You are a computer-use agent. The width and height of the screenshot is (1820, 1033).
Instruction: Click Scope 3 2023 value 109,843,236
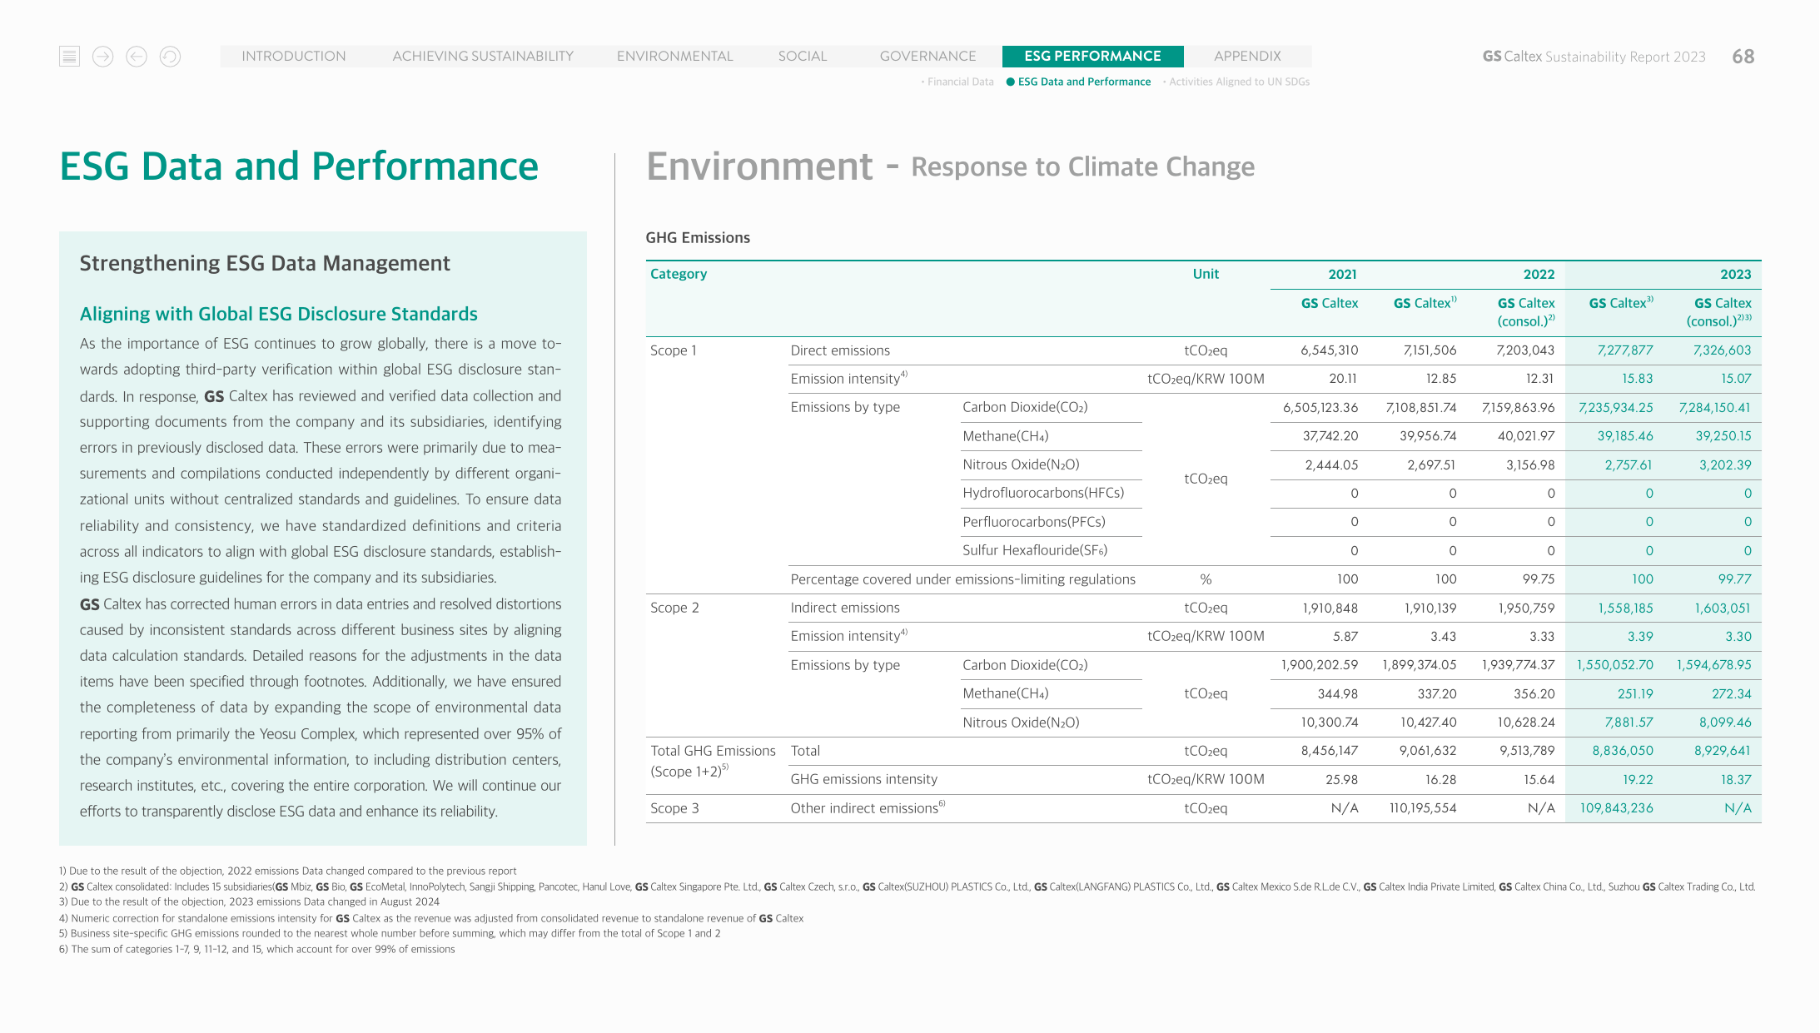point(1617,808)
